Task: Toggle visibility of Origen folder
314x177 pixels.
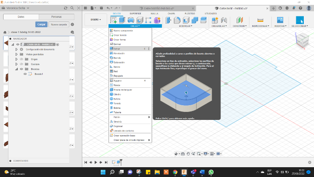Action: tap(21, 59)
